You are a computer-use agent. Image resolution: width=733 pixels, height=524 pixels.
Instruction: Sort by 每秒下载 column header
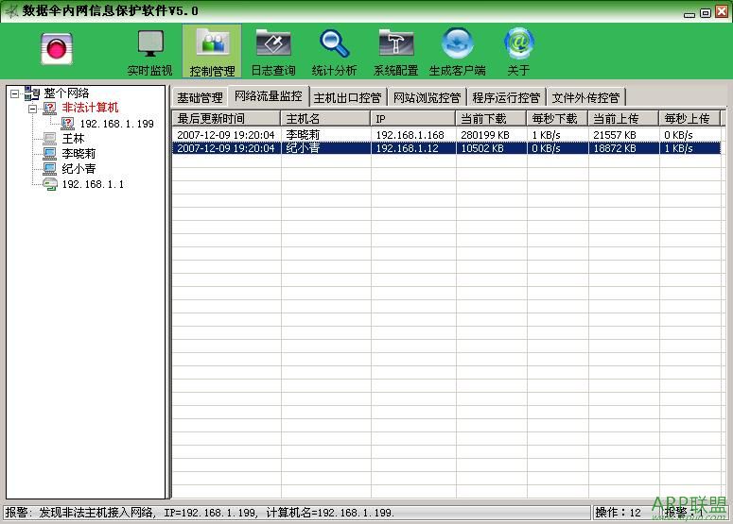[x=557, y=119]
